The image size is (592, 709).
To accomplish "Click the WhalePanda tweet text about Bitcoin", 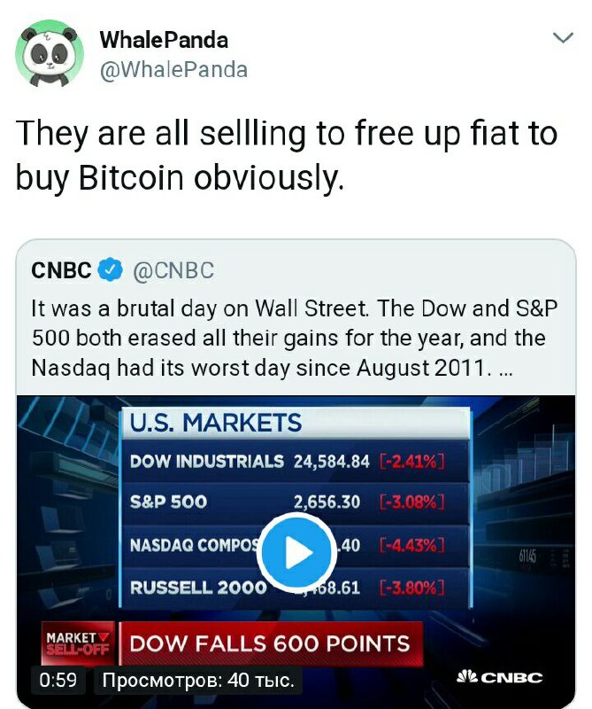I will pos(287,155).
